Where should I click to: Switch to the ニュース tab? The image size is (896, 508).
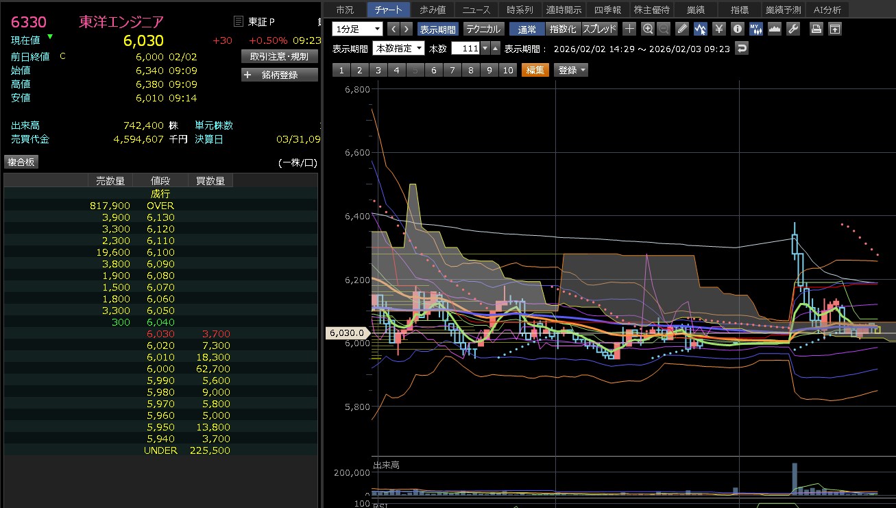[x=476, y=10]
